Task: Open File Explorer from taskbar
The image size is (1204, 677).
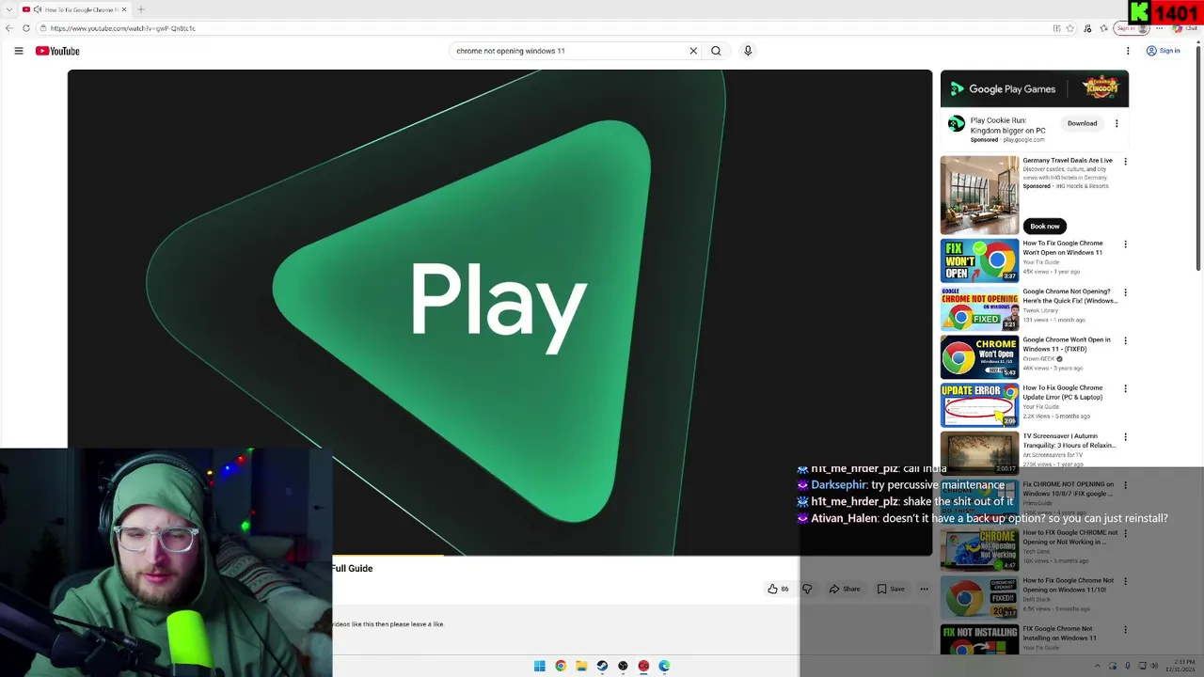Action: click(x=581, y=666)
